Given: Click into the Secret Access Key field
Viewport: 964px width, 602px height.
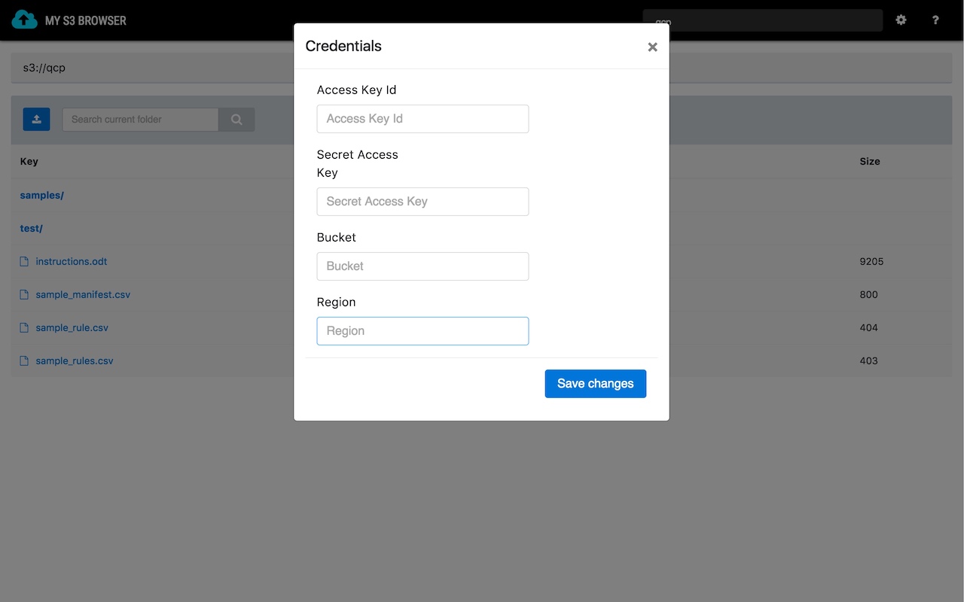Looking at the screenshot, I should click(x=423, y=202).
